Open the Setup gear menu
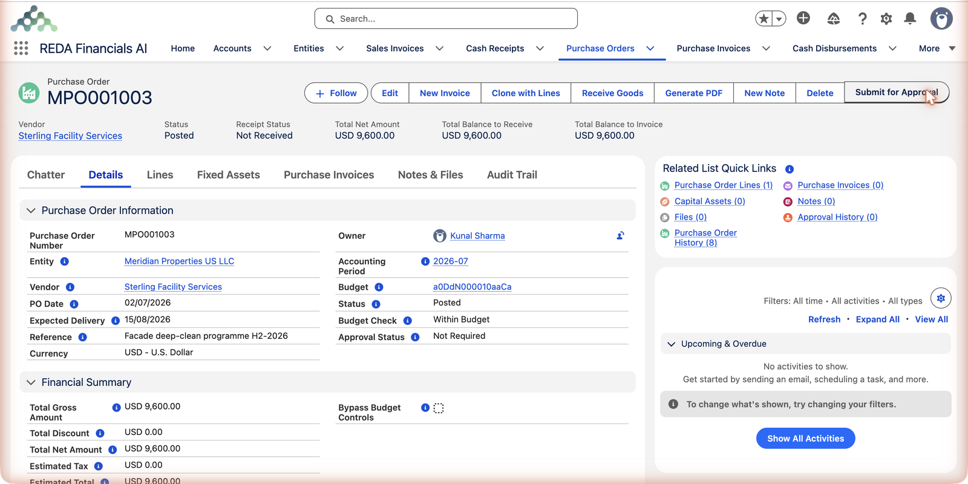968x484 pixels. (886, 19)
